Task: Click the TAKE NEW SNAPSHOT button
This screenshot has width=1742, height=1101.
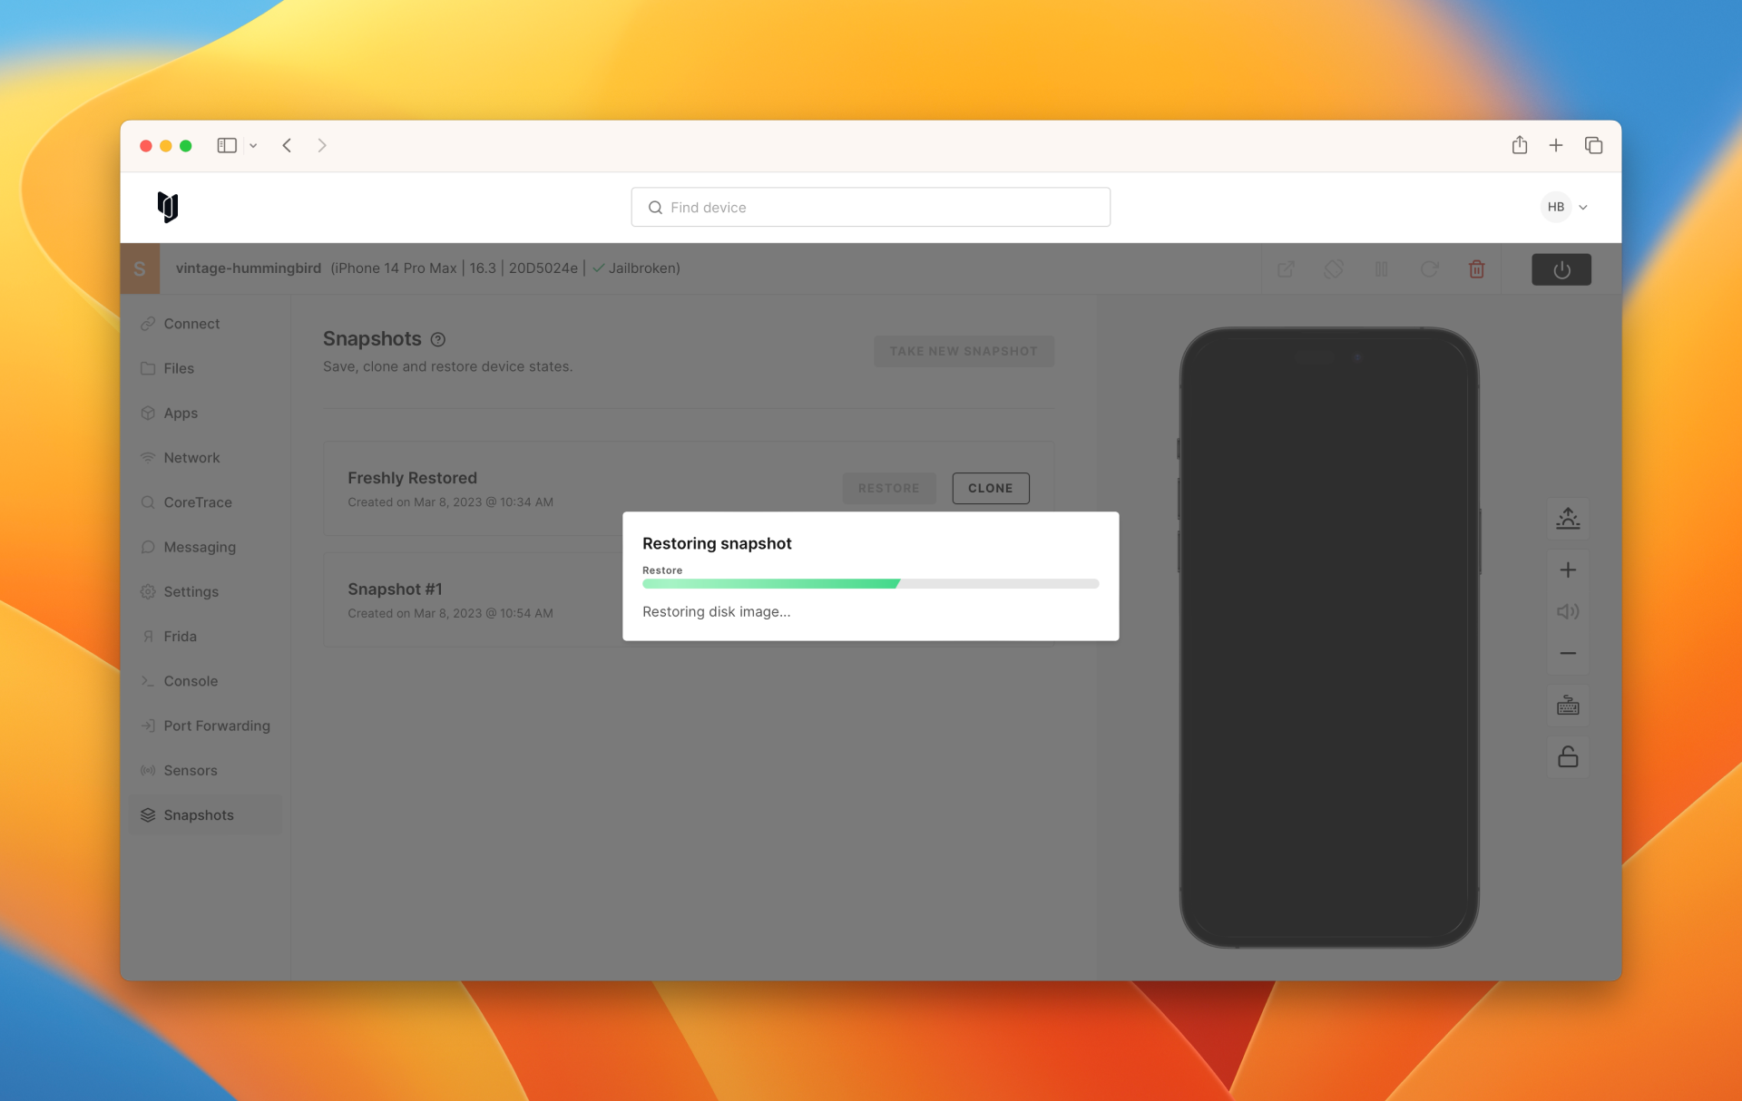Action: point(963,350)
